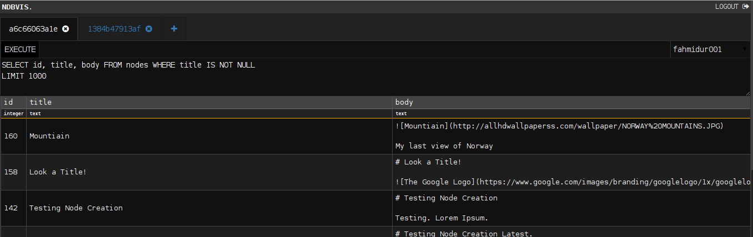This screenshot has height=237, width=753.
Task: Click the body column header
Action: (573, 102)
